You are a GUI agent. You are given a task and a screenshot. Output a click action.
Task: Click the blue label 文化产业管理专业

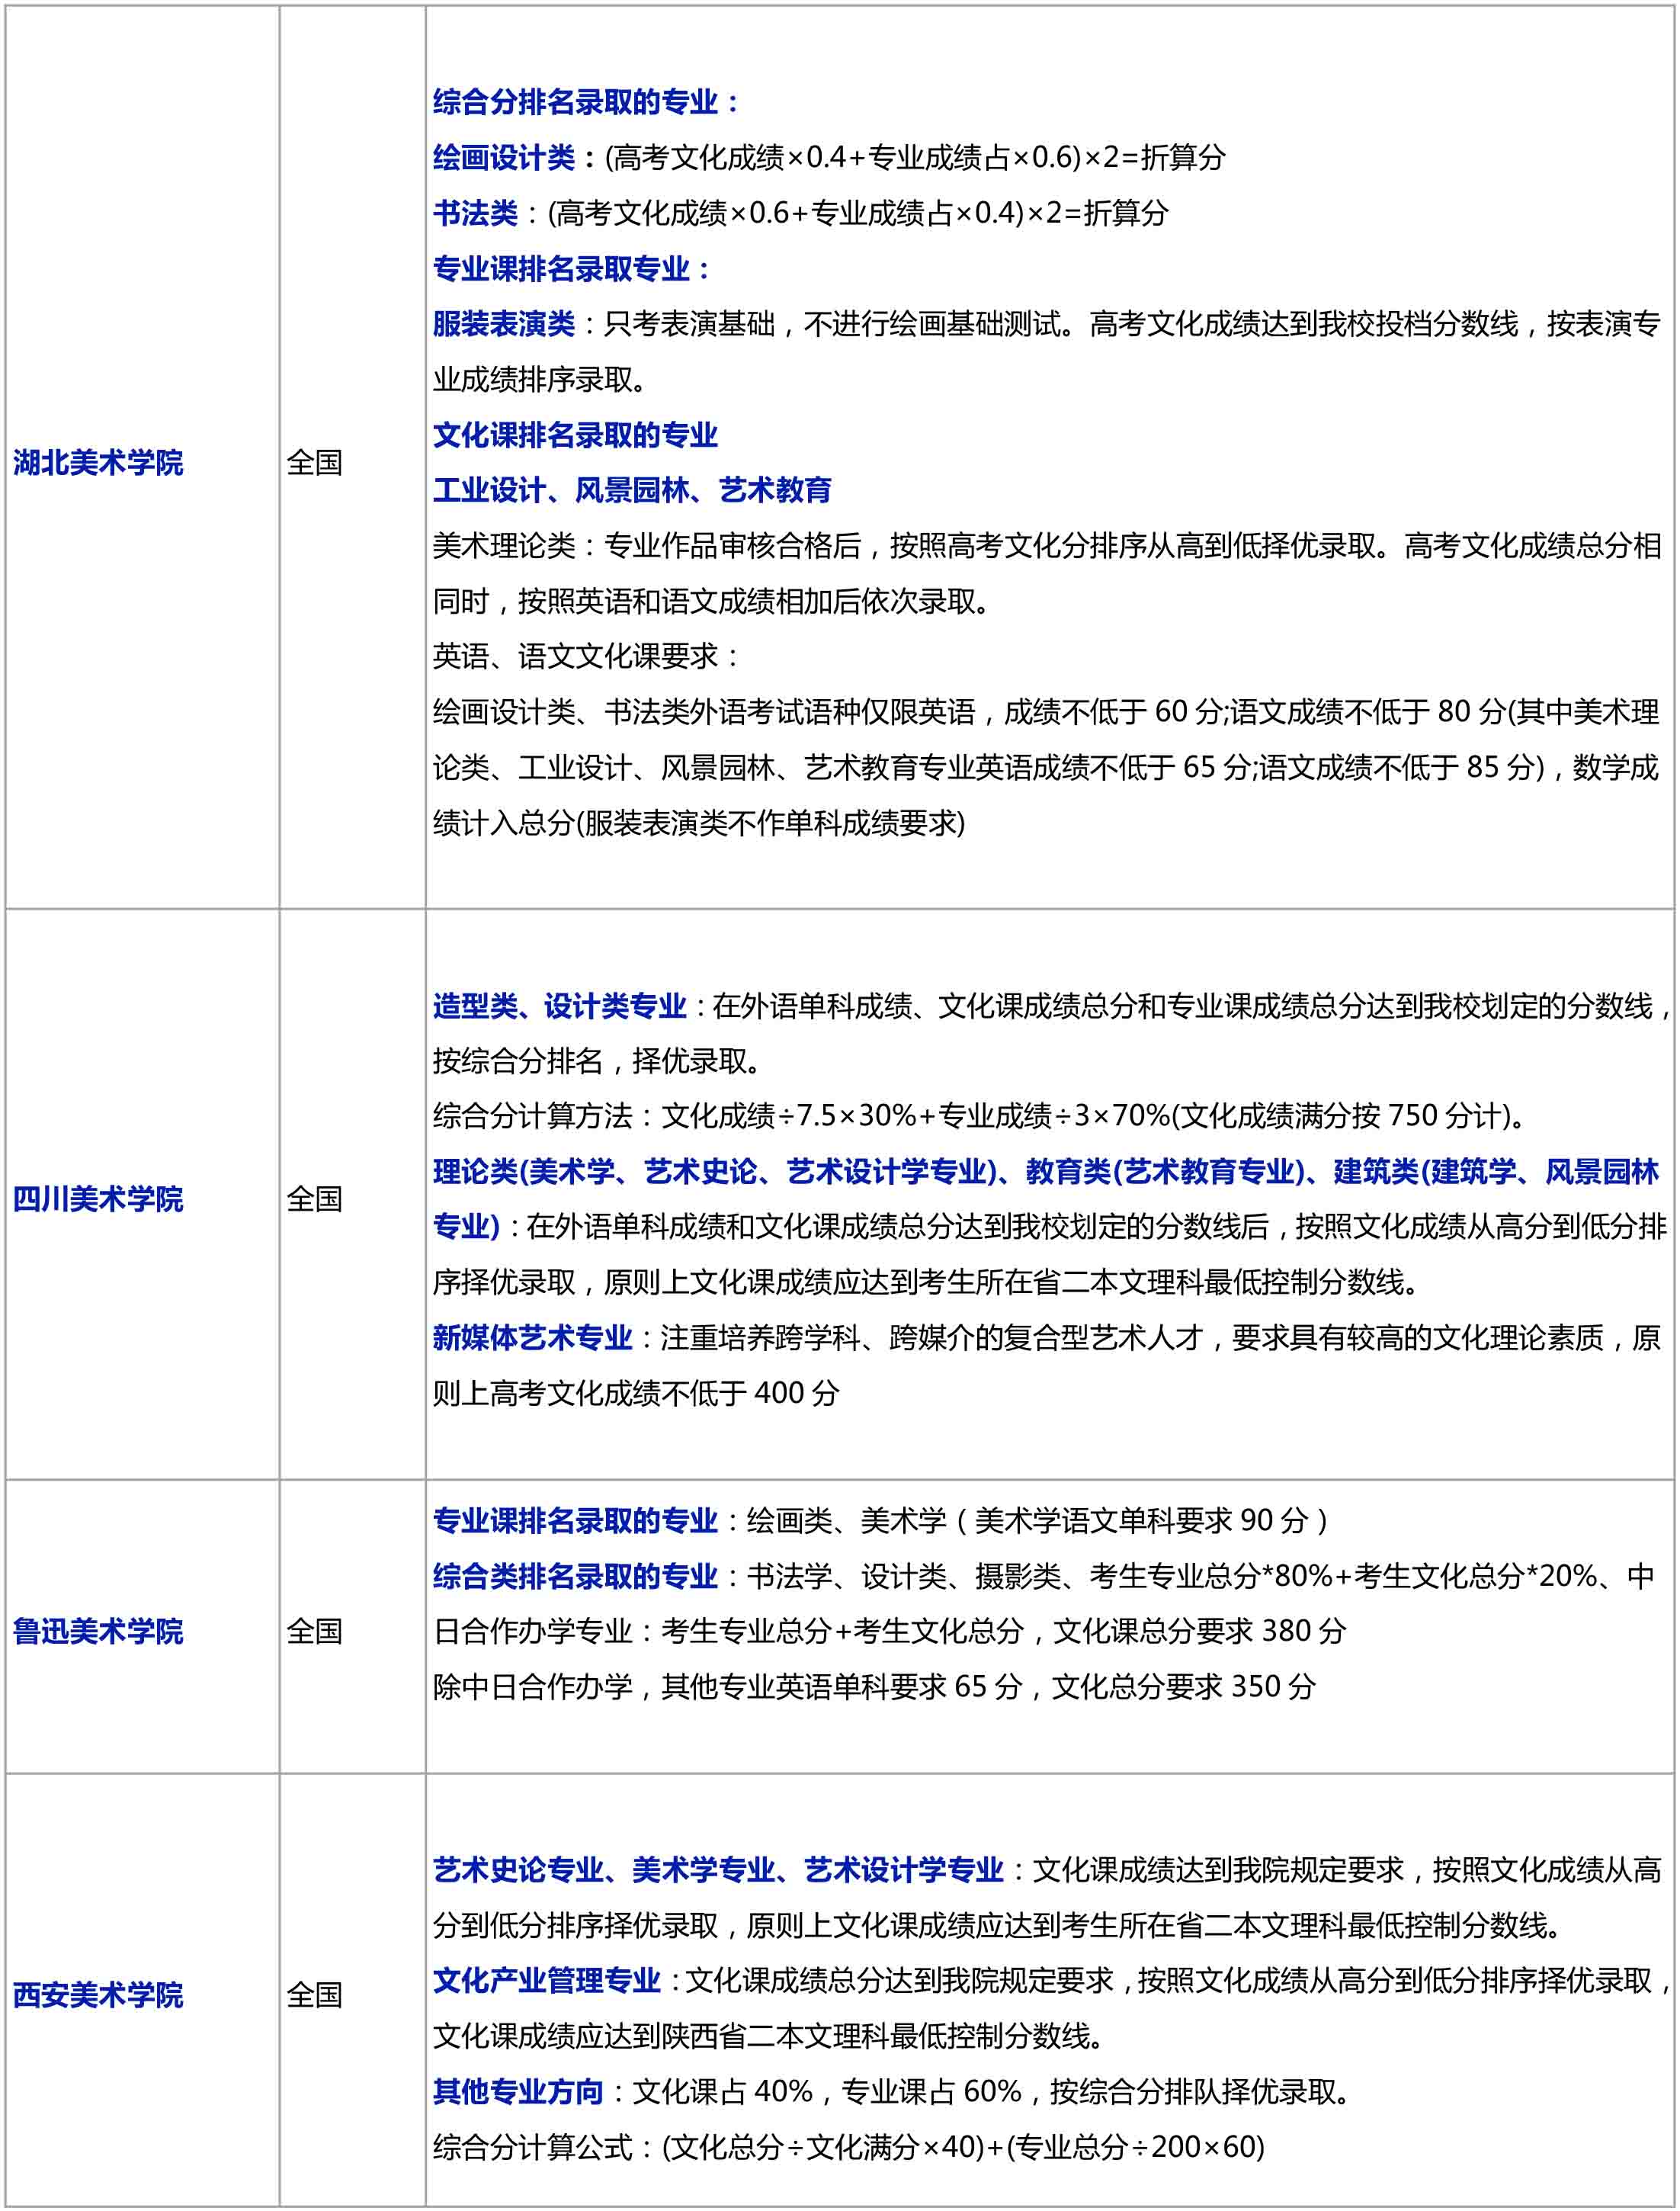(547, 1981)
